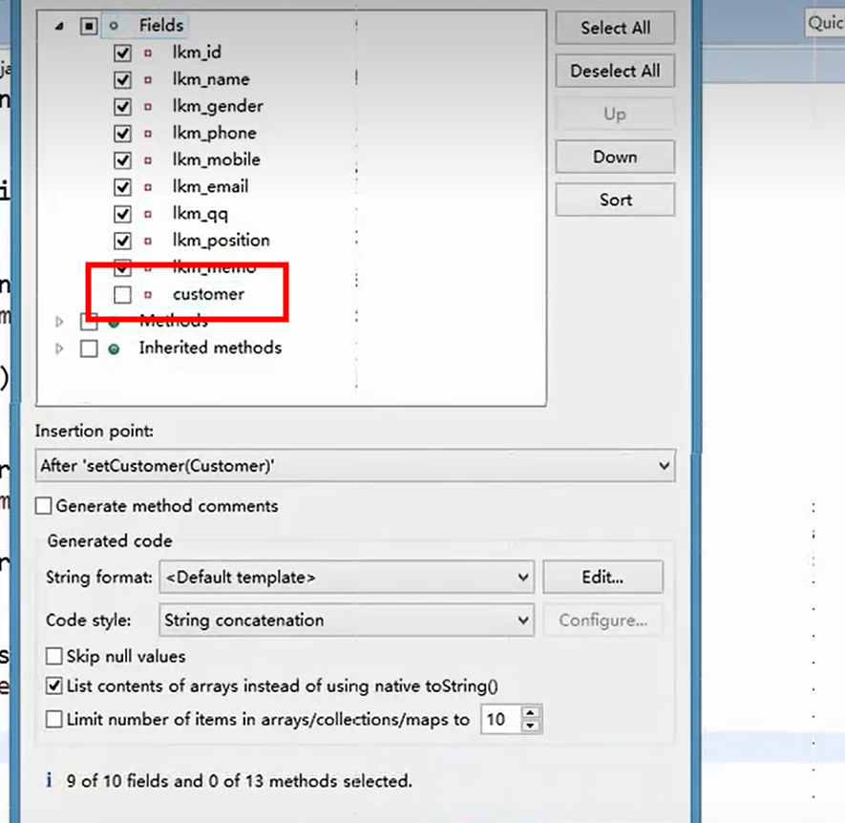This screenshot has height=823, width=845.
Task: Check the Inherited methods checkbox
Action: click(89, 348)
